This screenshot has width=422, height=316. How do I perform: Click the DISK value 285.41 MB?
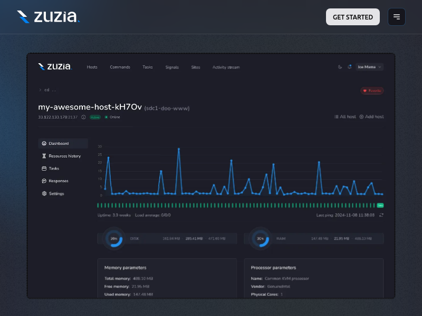coord(194,239)
